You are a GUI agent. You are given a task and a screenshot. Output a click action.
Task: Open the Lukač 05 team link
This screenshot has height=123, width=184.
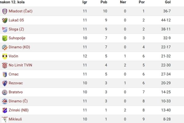point(16,20)
